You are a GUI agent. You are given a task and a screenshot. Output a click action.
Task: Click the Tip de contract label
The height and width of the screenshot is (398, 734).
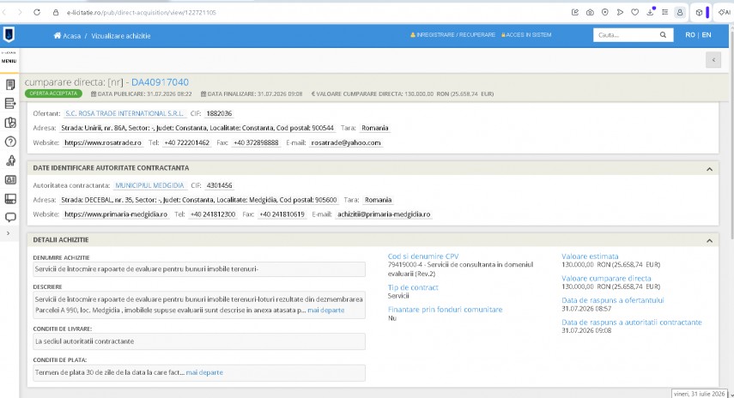pos(413,287)
